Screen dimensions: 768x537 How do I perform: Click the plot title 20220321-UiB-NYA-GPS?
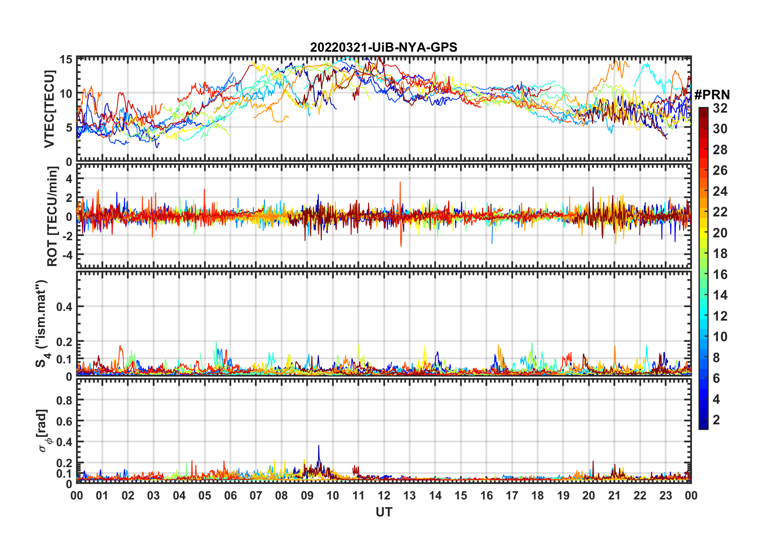pyautogui.click(x=384, y=47)
